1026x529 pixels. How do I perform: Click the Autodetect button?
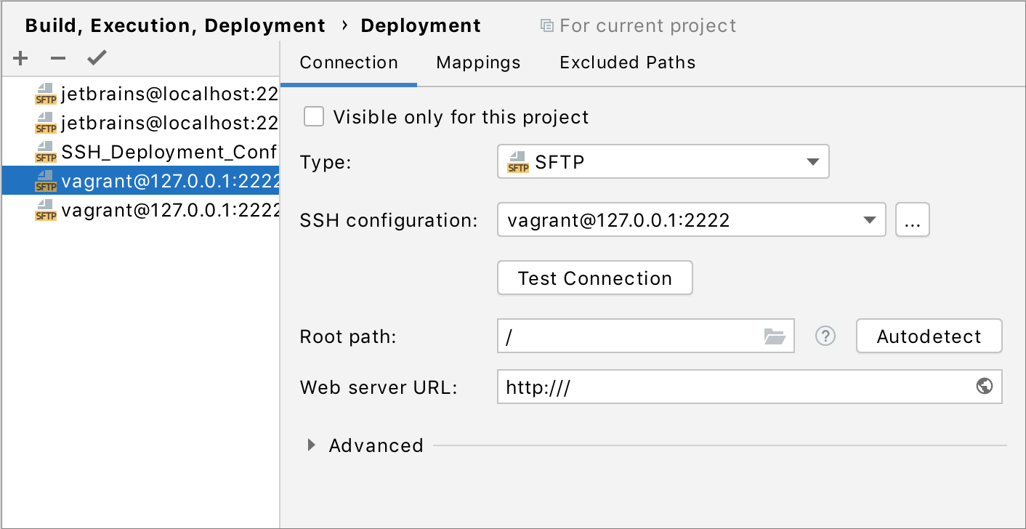click(929, 336)
